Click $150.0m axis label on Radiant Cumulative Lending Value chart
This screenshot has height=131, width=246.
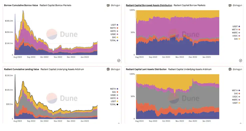tap(9, 75)
